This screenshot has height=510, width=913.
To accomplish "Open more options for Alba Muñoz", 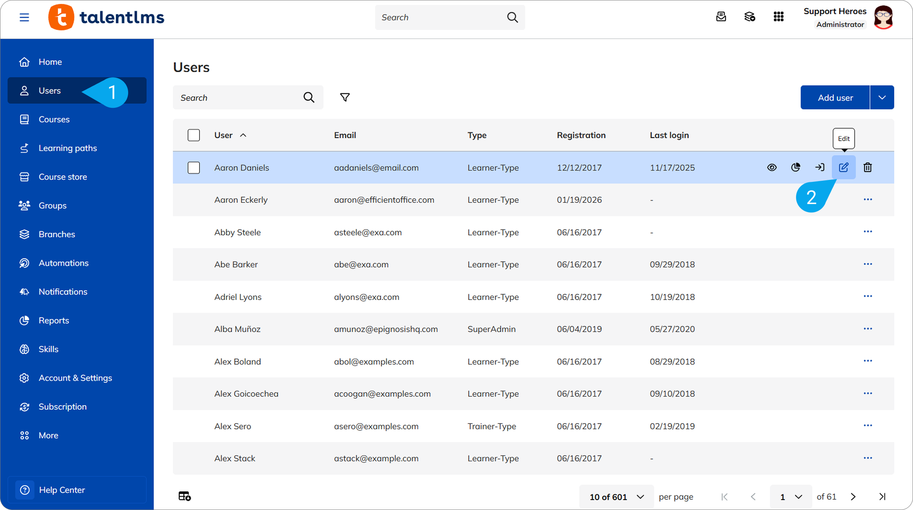I will coord(868,329).
